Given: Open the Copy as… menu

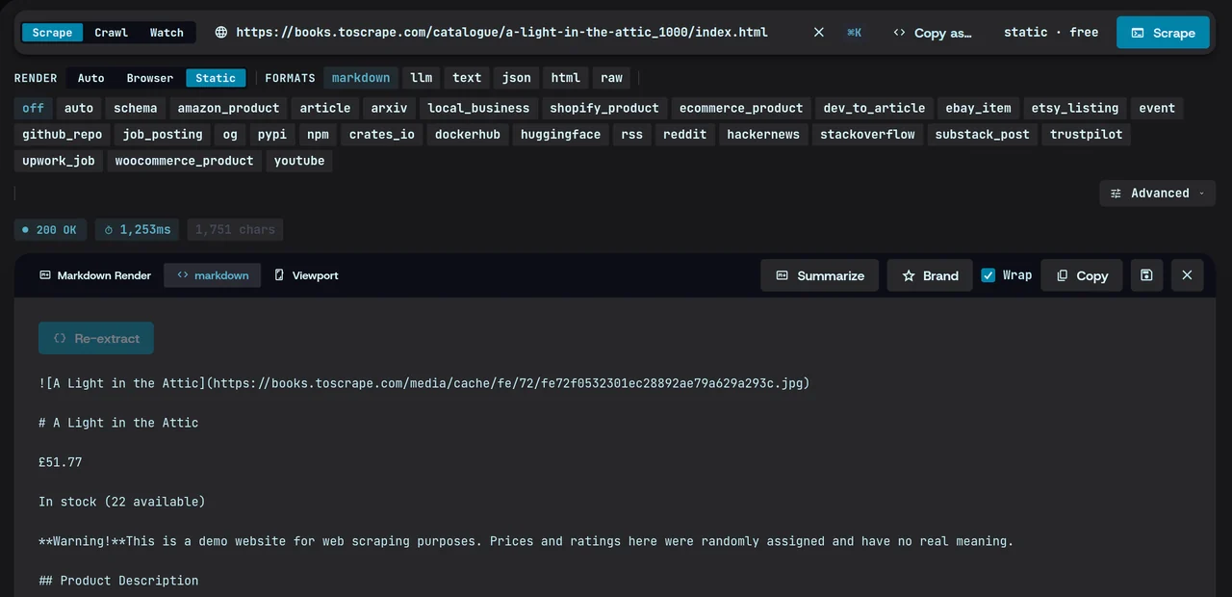Looking at the screenshot, I should click(x=933, y=32).
